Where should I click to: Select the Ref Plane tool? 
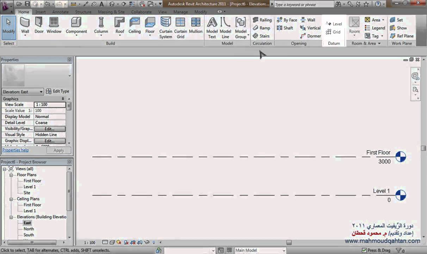tap(402, 36)
